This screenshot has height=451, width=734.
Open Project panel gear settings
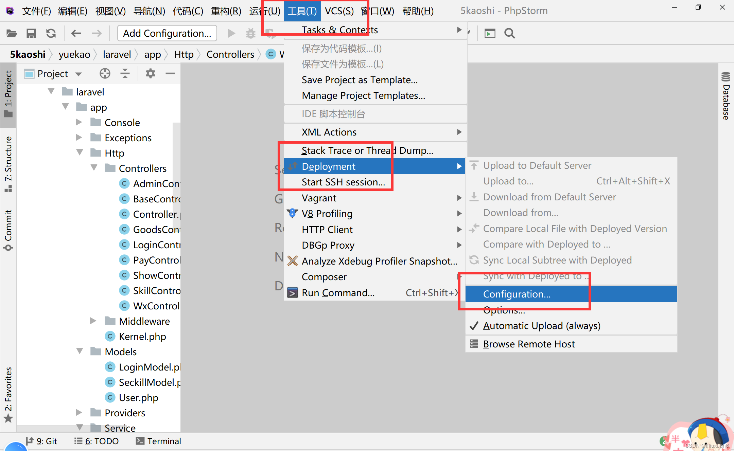(x=150, y=73)
